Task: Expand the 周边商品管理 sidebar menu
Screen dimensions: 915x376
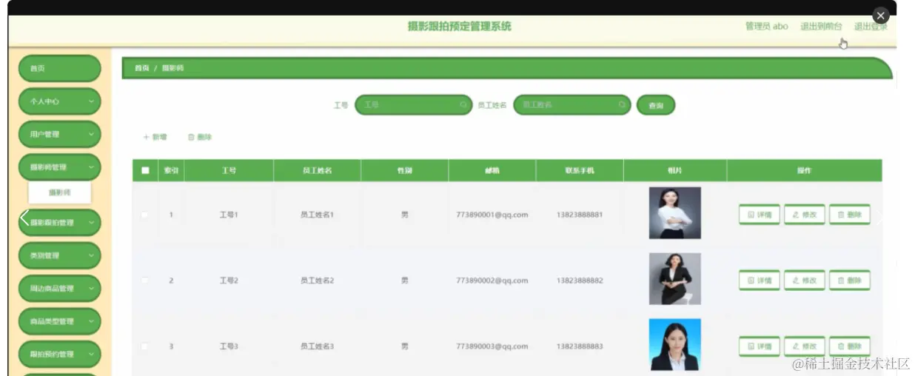Action: pos(59,289)
